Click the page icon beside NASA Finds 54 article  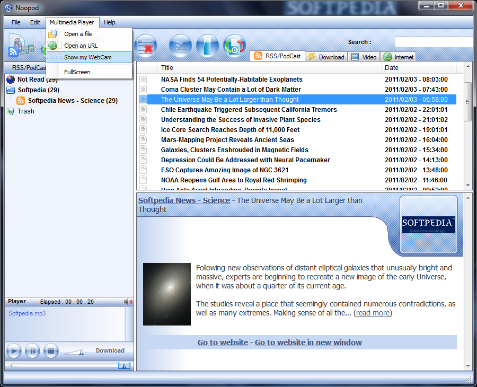coord(143,79)
